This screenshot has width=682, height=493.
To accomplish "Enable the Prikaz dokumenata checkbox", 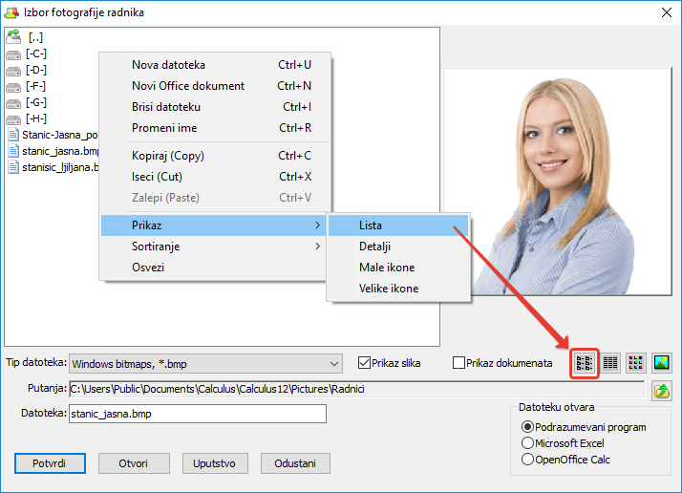I will [x=459, y=363].
